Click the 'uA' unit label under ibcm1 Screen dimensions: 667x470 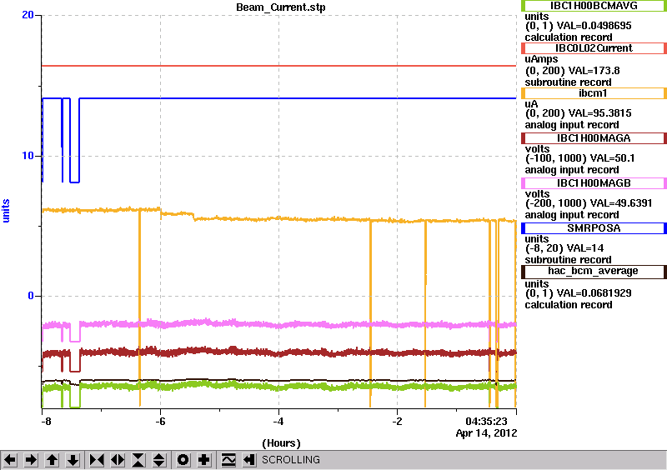[x=531, y=104]
